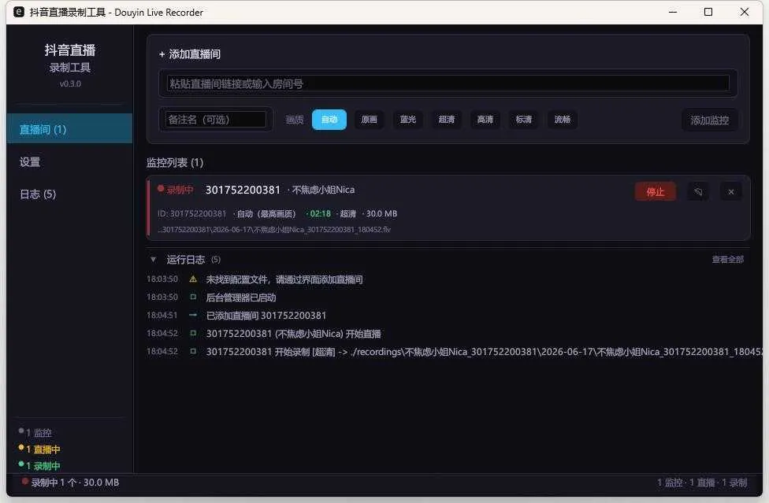This screenshot has width=769, height=503.
Task: Click log row 未找到配置文件，请通过界面添加直播间
Action: [x=284, y=279]
